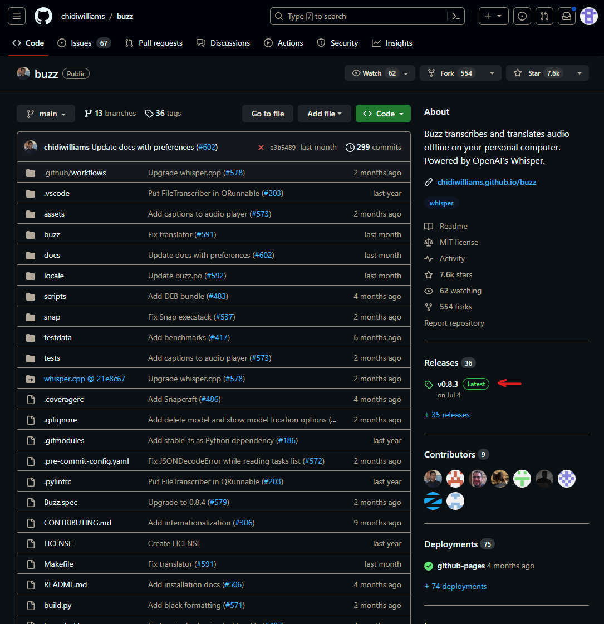Open the user profile avatar menu
Image resolution: width=604 pixels, height=624 pixels.
coord(589,16)
